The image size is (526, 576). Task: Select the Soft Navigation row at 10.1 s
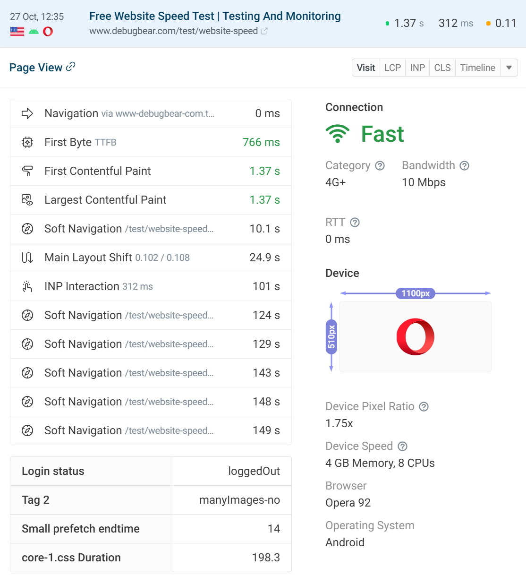[151, 229]
